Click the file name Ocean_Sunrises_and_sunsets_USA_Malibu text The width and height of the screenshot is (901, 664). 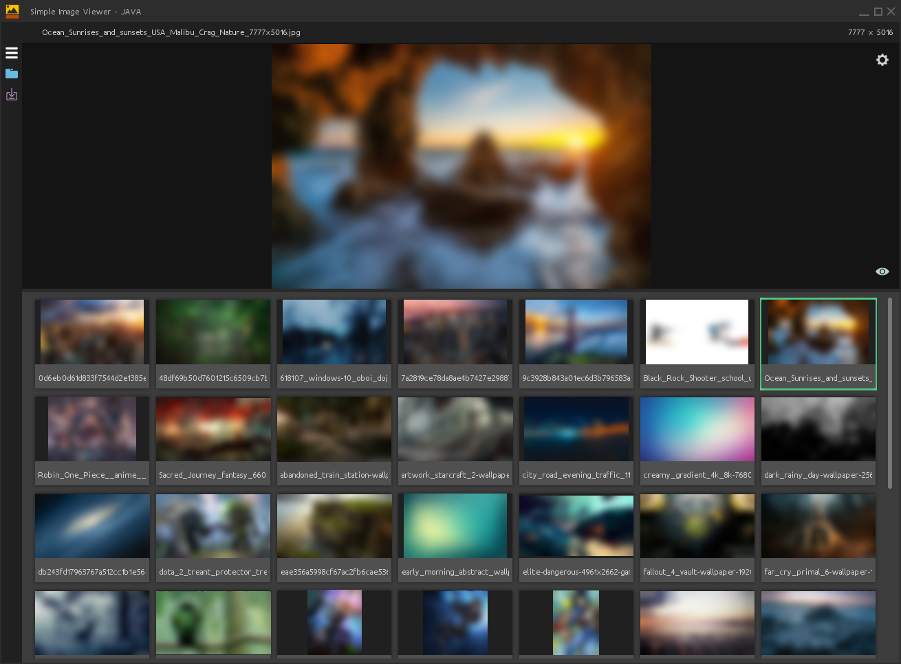(171, 32)
